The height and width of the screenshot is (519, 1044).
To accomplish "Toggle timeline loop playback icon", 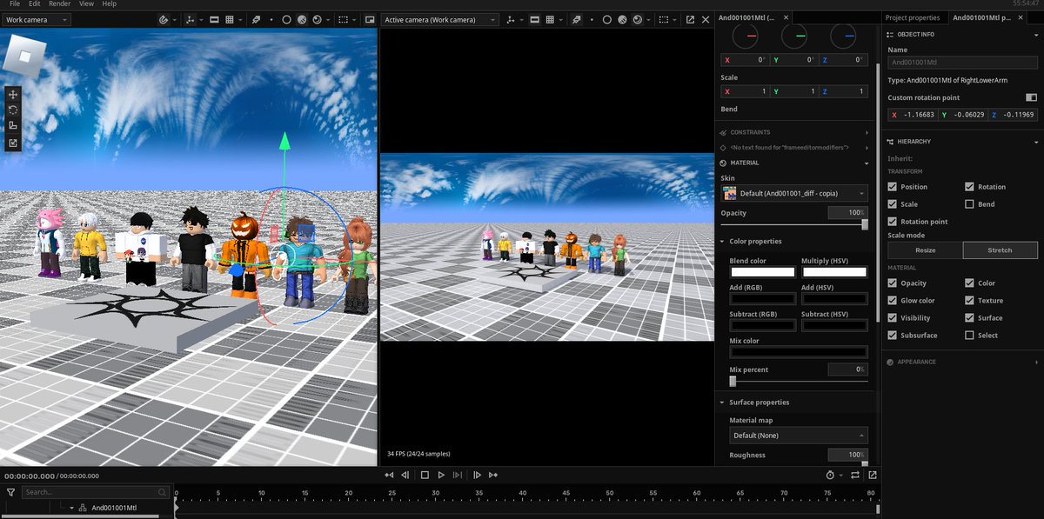I will pos(856,475).
